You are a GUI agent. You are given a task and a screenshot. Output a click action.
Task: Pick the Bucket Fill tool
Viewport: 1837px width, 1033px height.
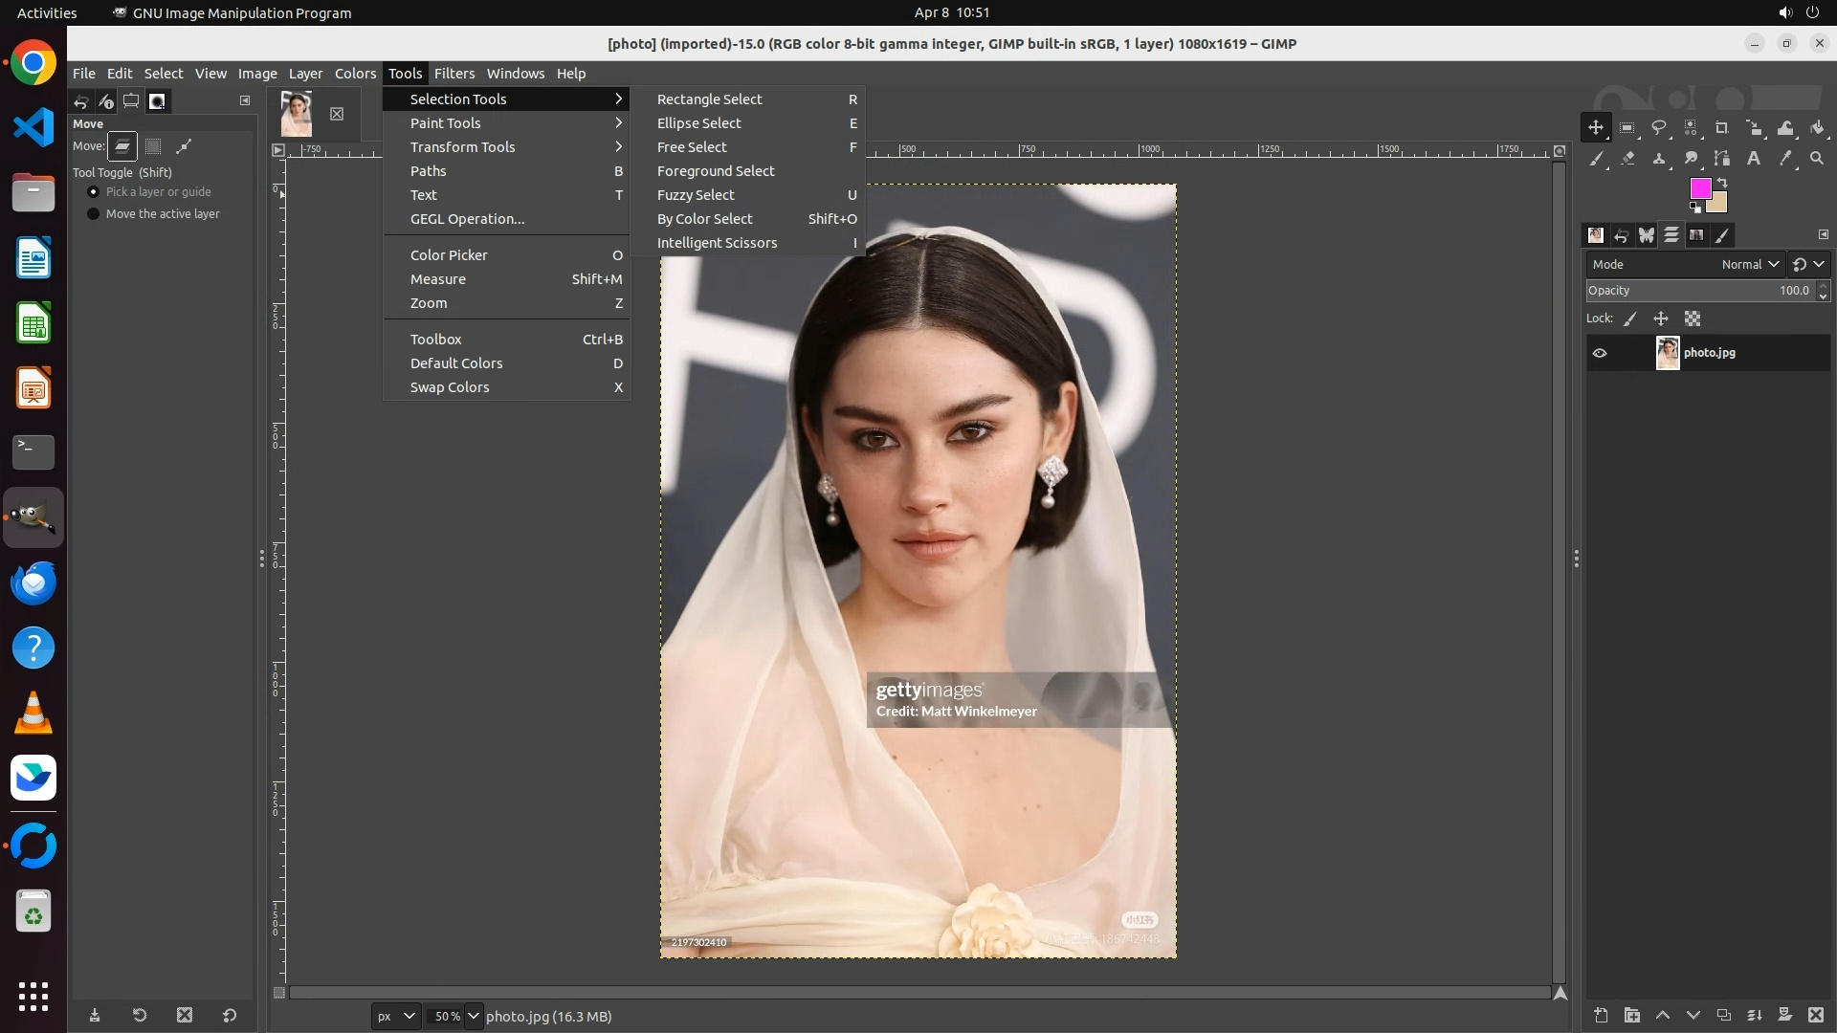point(1818,128)
